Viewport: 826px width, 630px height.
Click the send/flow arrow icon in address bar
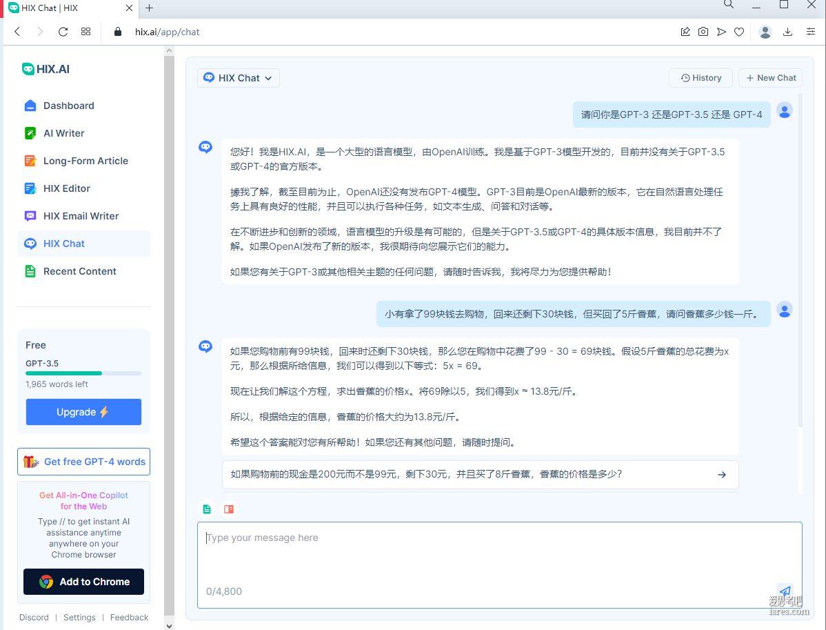coord(721,32)
